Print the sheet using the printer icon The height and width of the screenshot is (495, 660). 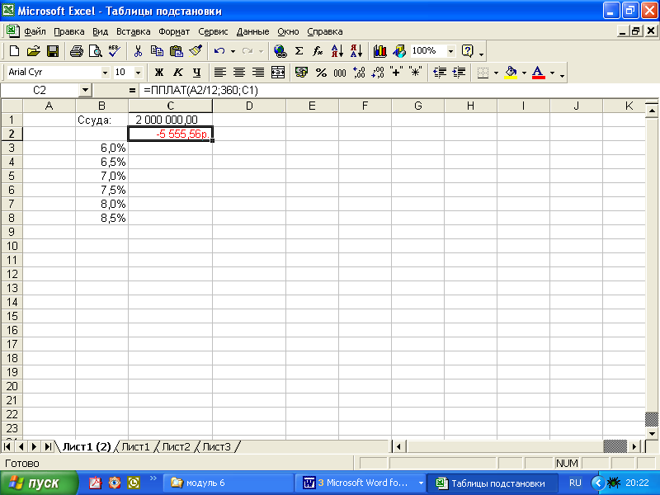coord(77,51)
